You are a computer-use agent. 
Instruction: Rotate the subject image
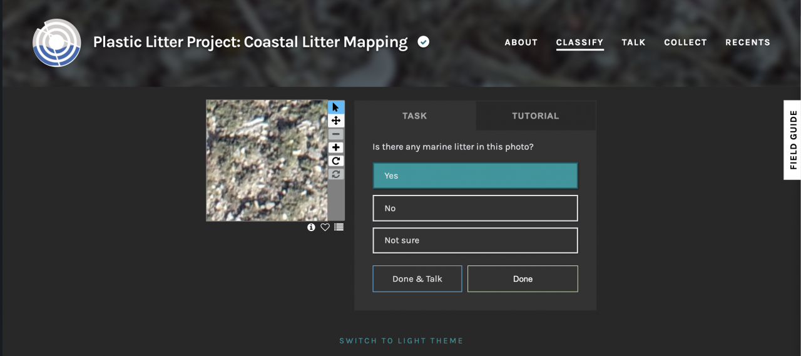tap(336, 161)
